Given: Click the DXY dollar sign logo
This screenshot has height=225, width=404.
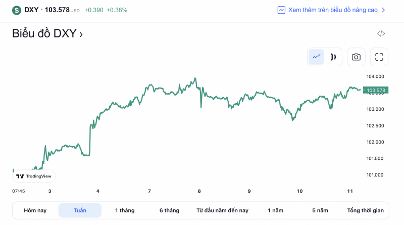Looking at the screenshot, I should pos(17,10).
